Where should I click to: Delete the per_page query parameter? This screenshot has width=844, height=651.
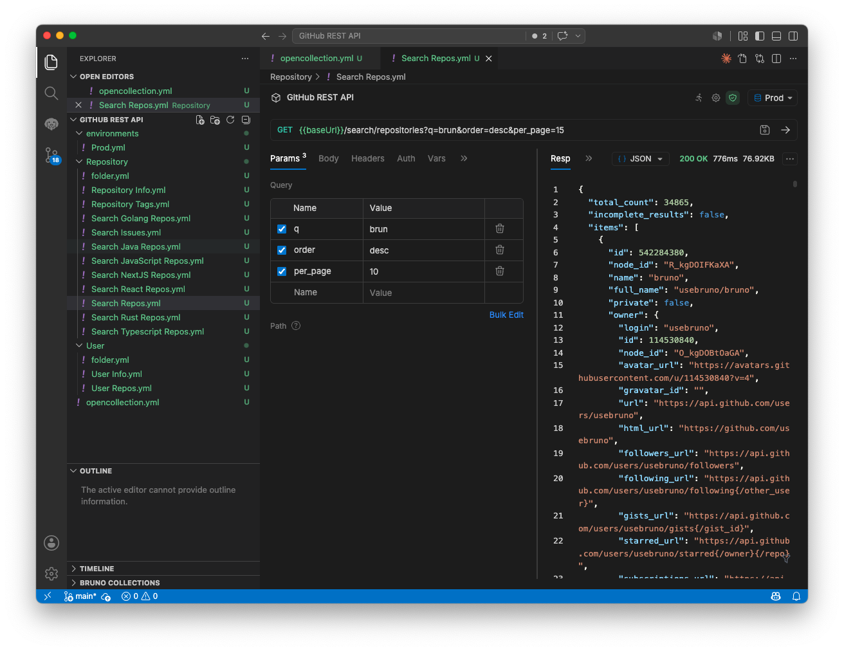(500, 271)
